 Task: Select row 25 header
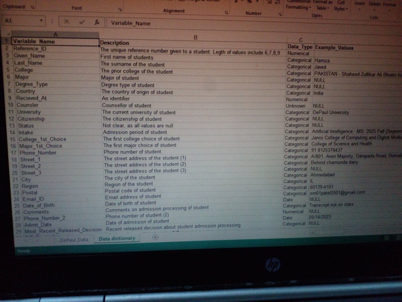(x=17, y=205)
